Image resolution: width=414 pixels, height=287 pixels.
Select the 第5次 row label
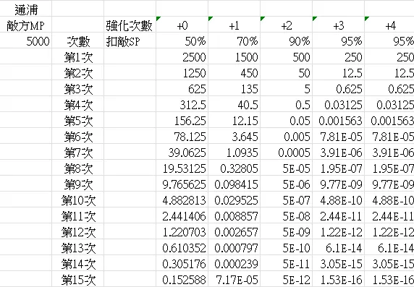[x=78, y=120]
